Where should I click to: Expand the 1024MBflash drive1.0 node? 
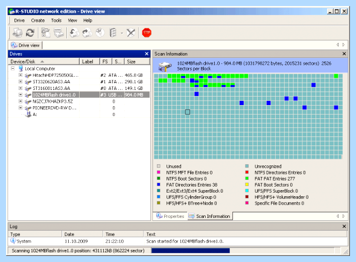coord(21,95)
